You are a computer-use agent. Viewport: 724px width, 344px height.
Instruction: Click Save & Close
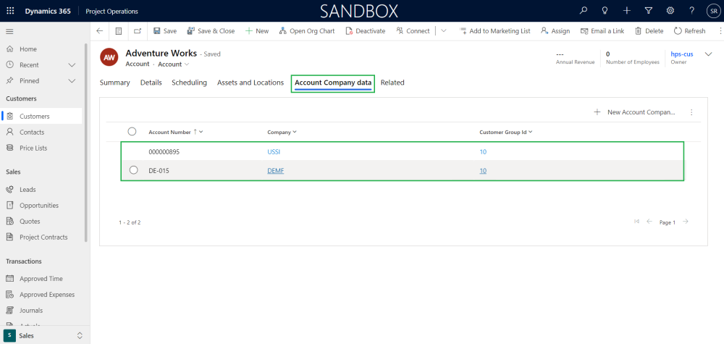[211, 31]
